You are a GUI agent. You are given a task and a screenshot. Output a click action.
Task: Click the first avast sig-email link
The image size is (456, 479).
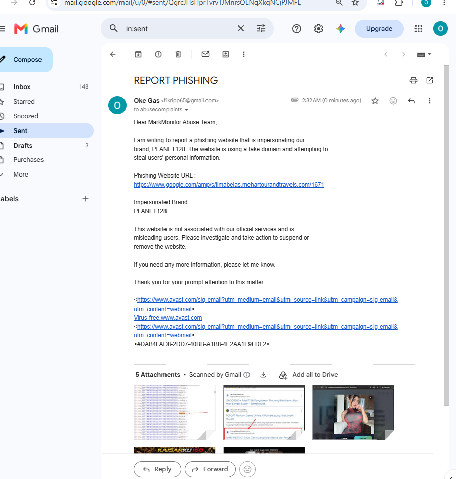tap(266, 300)
